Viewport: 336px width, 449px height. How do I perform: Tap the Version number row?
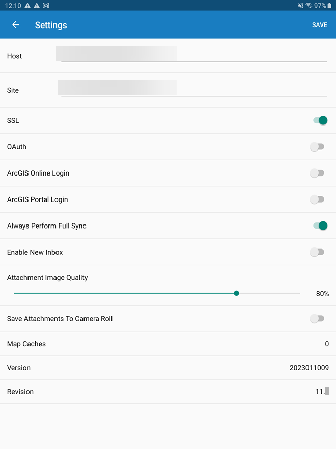(x=168, y=368)
